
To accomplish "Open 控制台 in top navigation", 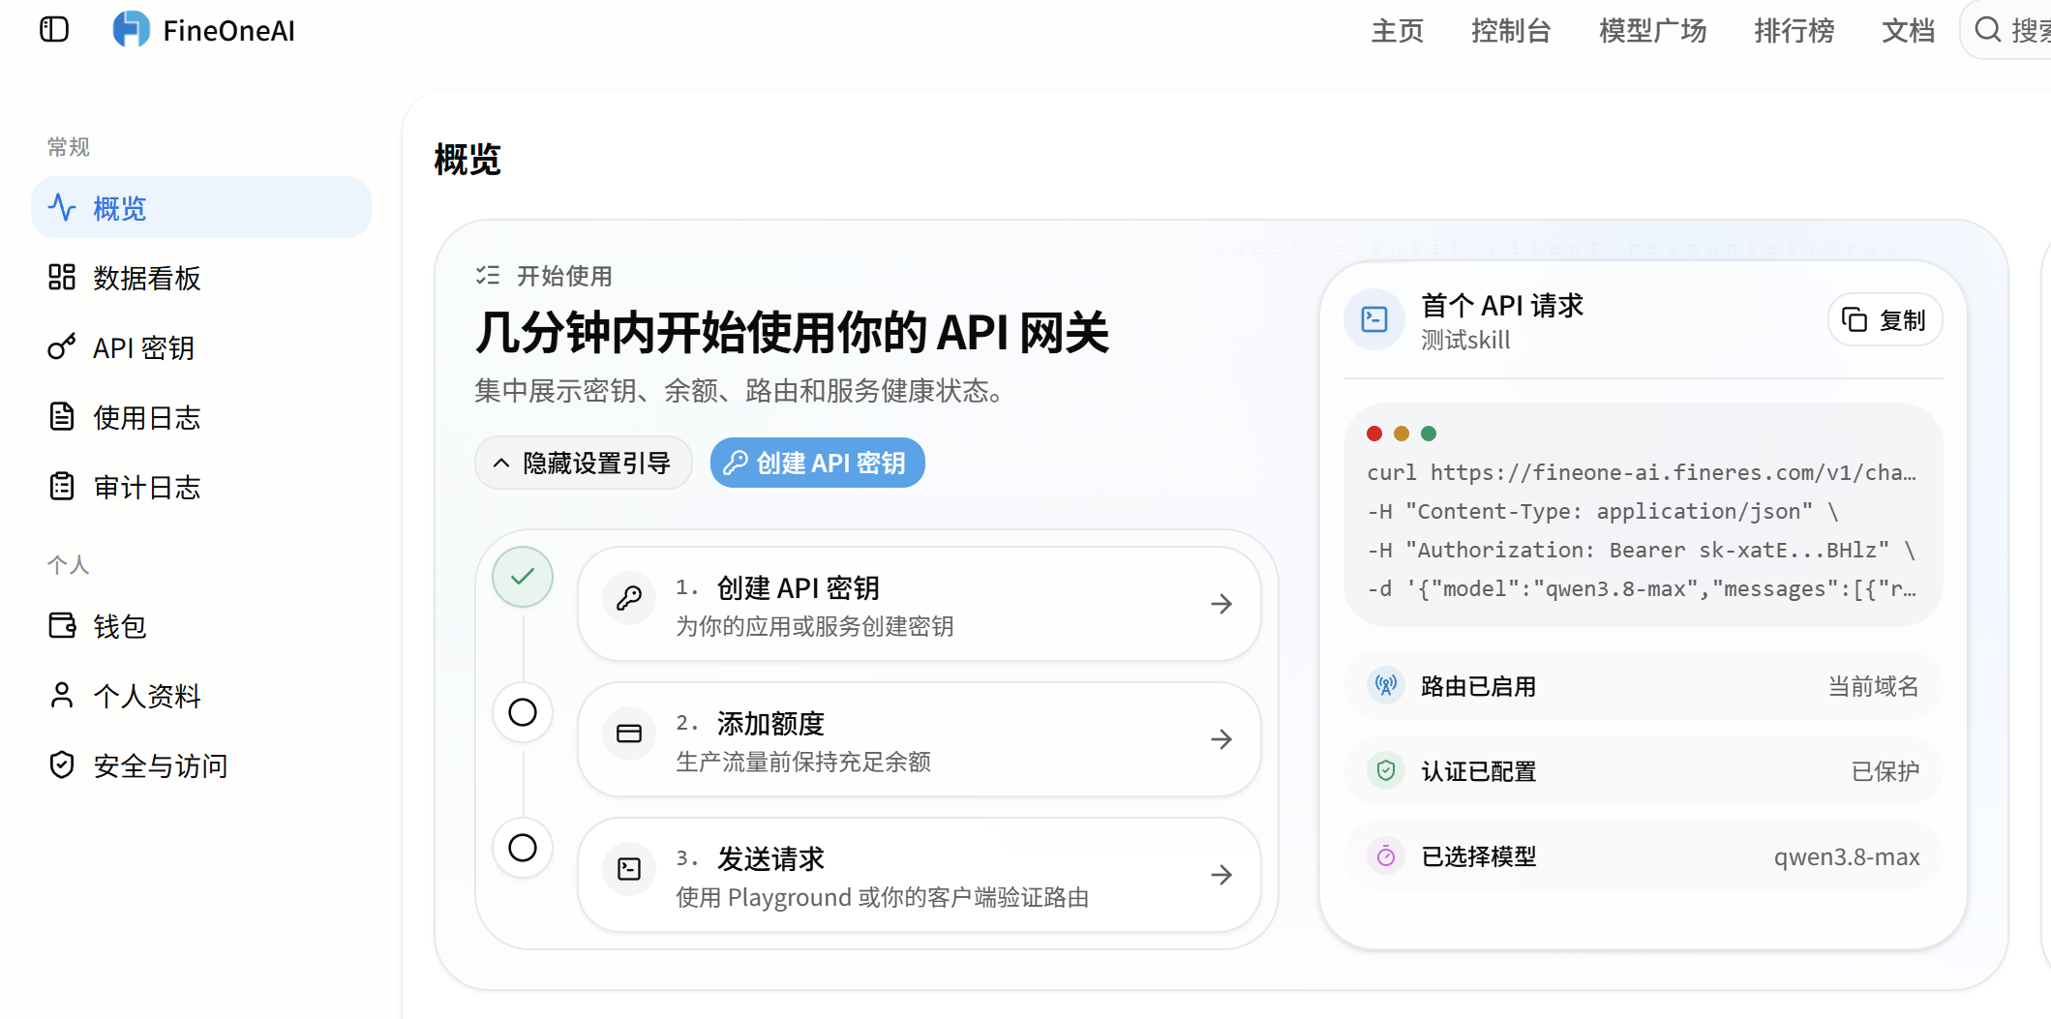I will coord(1511,31).
